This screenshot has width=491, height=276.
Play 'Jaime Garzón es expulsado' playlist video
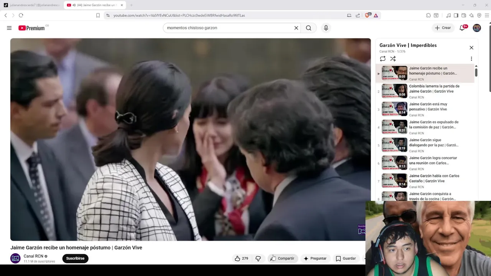(425, 127)
